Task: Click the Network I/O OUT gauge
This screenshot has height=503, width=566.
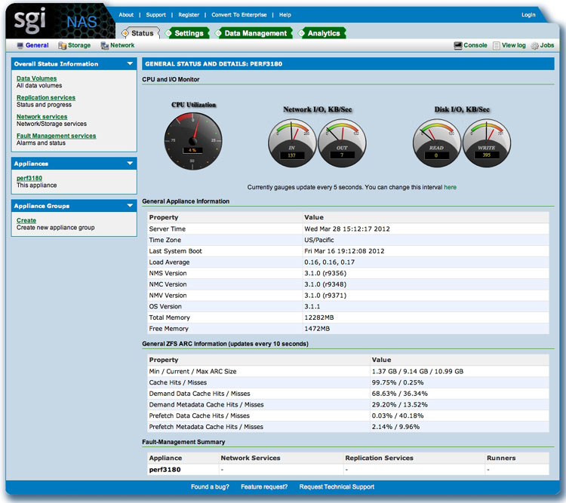Action: tap(342, 143)
